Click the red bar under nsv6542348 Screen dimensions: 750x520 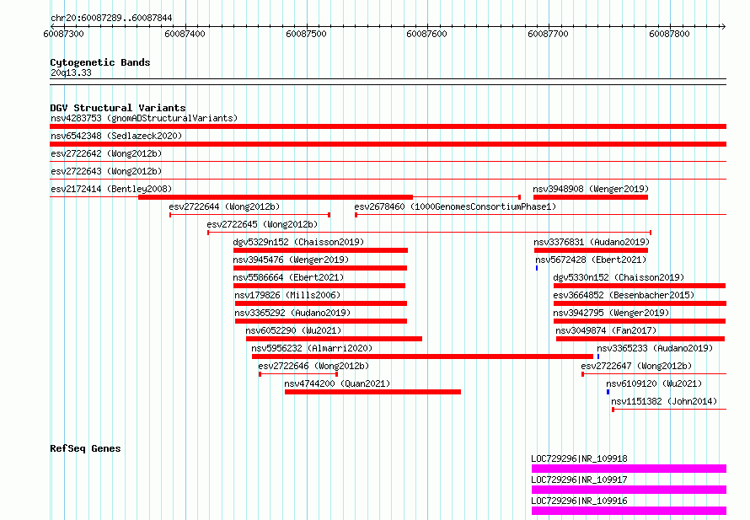click(388, 144)
